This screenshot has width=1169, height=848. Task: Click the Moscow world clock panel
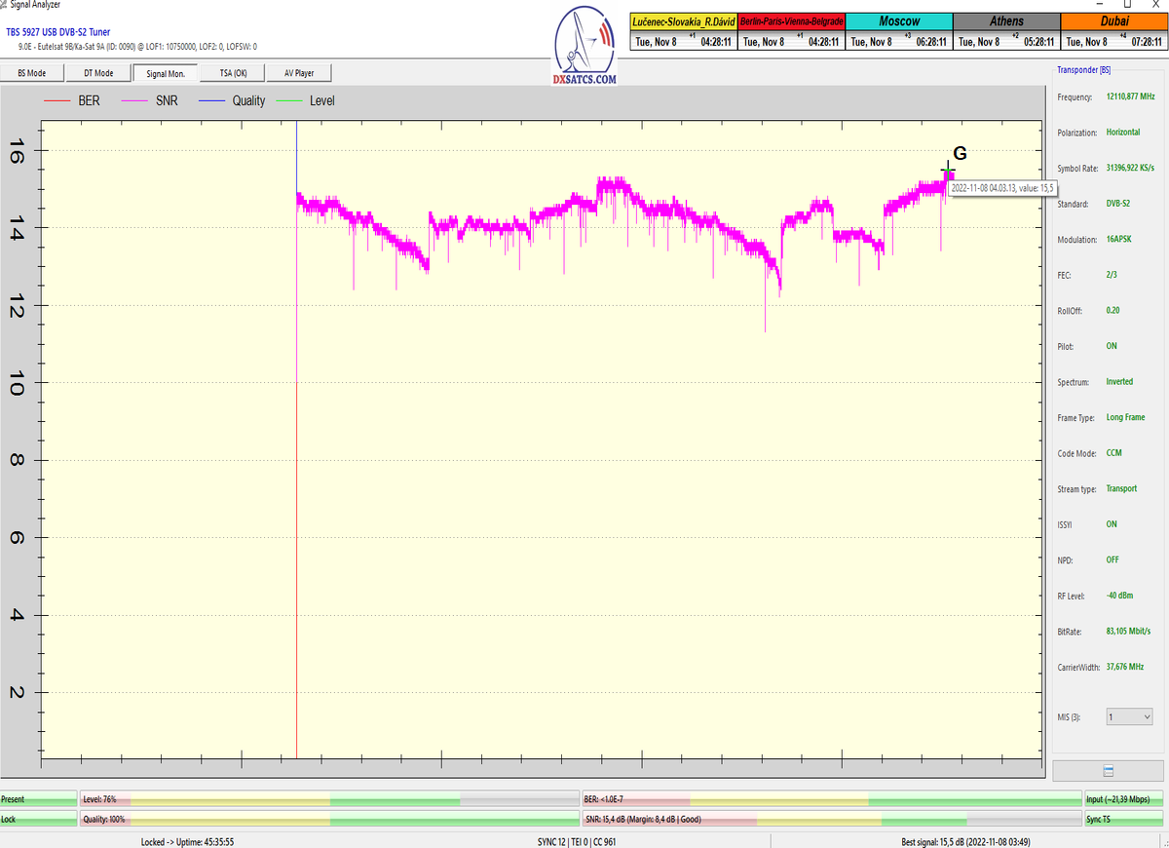898,31
